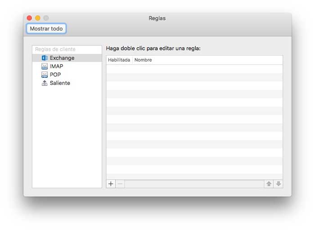Click the Reglas window title

[x=157, y=18]
